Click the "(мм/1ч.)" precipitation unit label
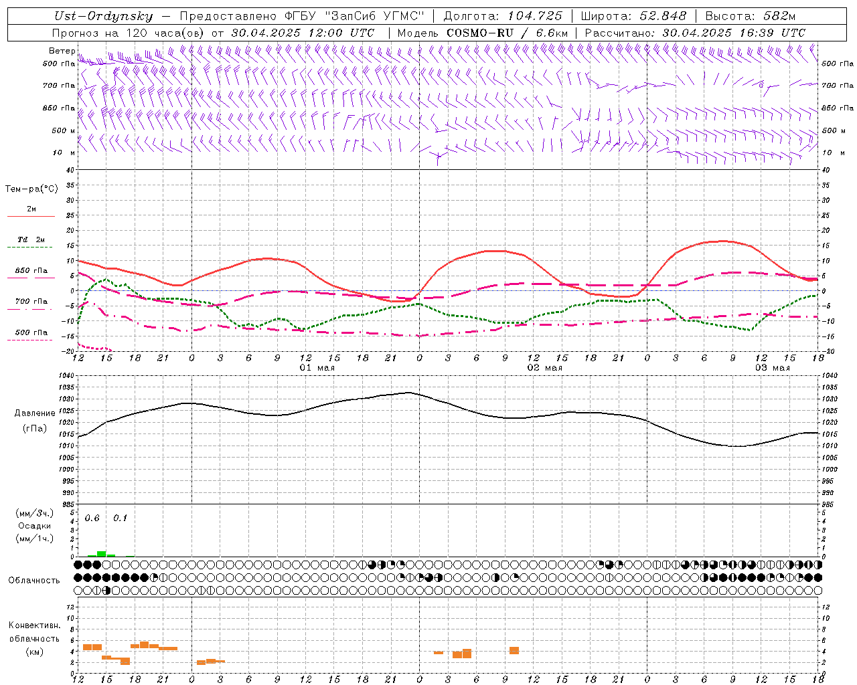This screenshot has height=685, width=857. click(35, 539)
